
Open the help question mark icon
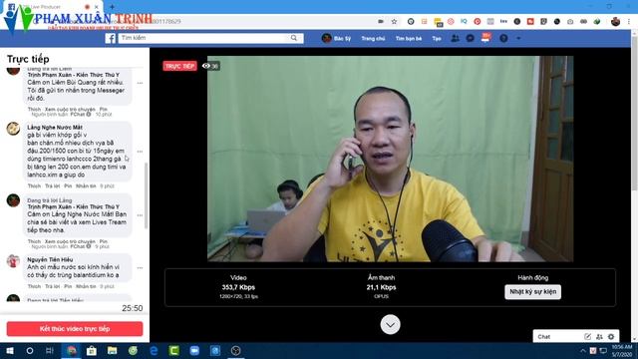[503, 38]
